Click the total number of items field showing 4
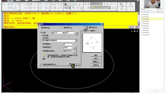Image resolution: width=165 pixels, height=93 pixels. coord(68,44)
